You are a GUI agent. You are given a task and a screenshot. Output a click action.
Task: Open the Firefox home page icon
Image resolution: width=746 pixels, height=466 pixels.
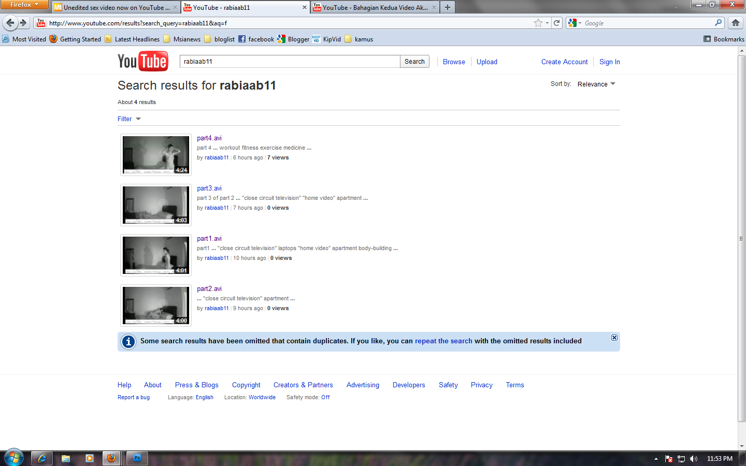(x=736, y=23)
